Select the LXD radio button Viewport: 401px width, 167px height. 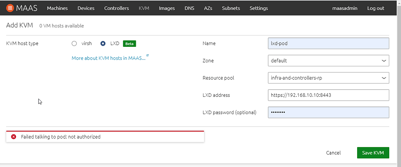coord(103,43)
